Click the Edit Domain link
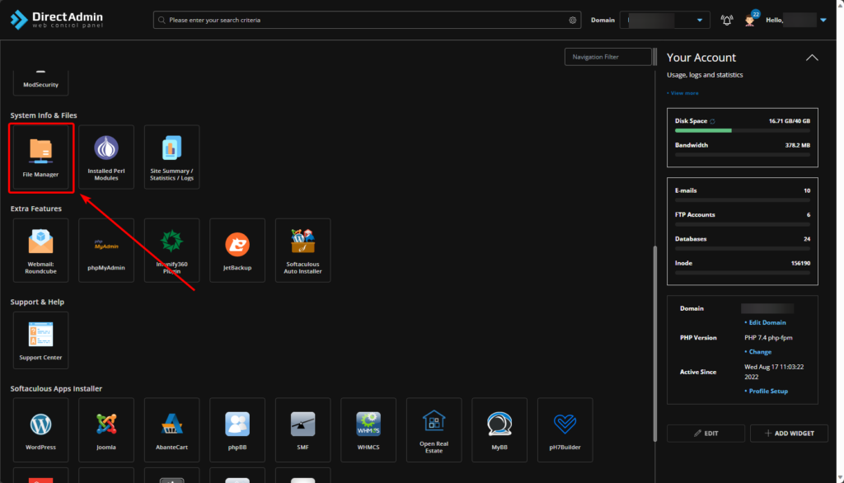This screenshot has height=483, width=844. coord(767,322)
